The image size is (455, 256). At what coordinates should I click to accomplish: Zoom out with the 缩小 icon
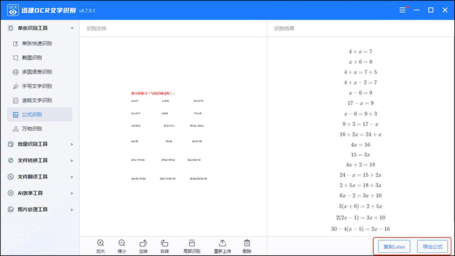coord(122,243)
